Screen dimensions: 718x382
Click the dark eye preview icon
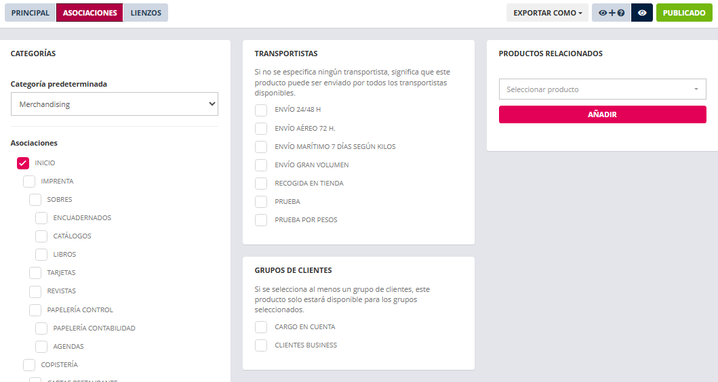(x=642, y=13)
